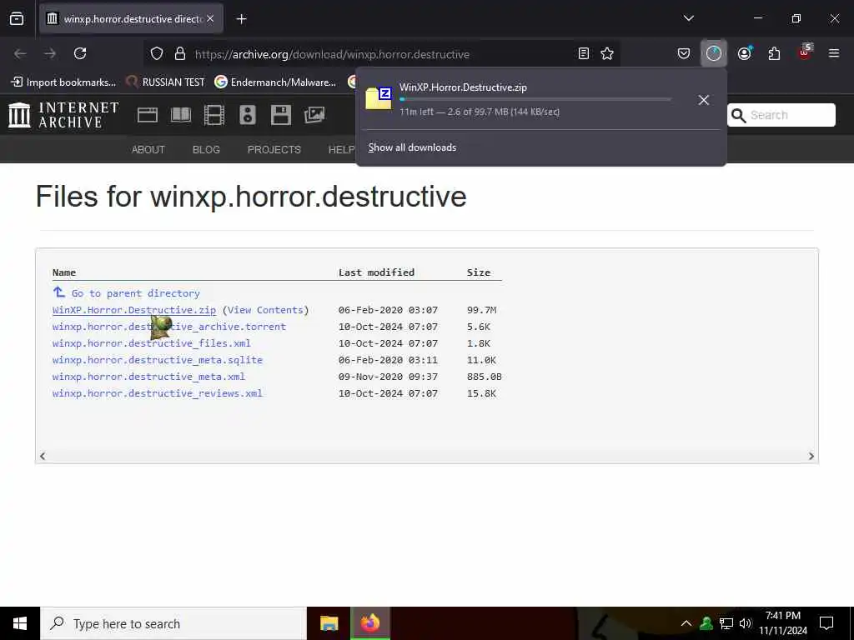Reload the current page
854x640 pixels.
pyautogui.click(x=80, y=53)
